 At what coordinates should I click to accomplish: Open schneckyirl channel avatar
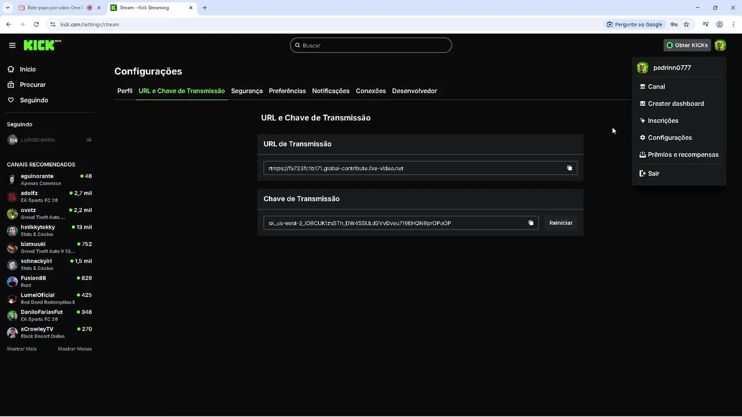pos(12,265)
